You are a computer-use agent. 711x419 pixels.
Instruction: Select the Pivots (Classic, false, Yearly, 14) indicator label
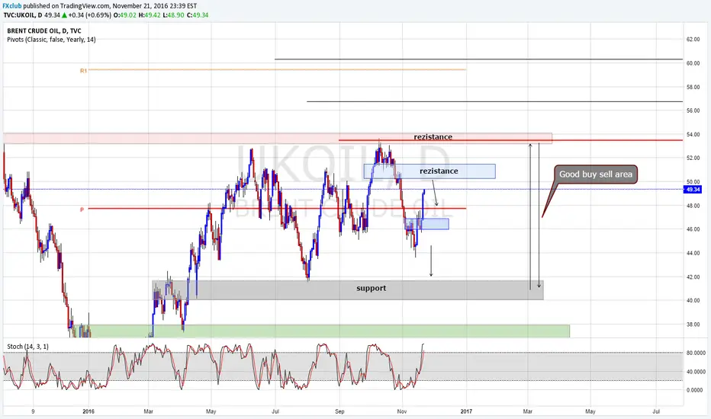click(51, 40)
